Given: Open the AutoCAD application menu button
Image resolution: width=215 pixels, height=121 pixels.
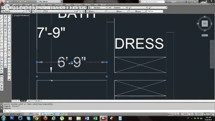Looking at the screenshot, I should click(x=2, y=2).
